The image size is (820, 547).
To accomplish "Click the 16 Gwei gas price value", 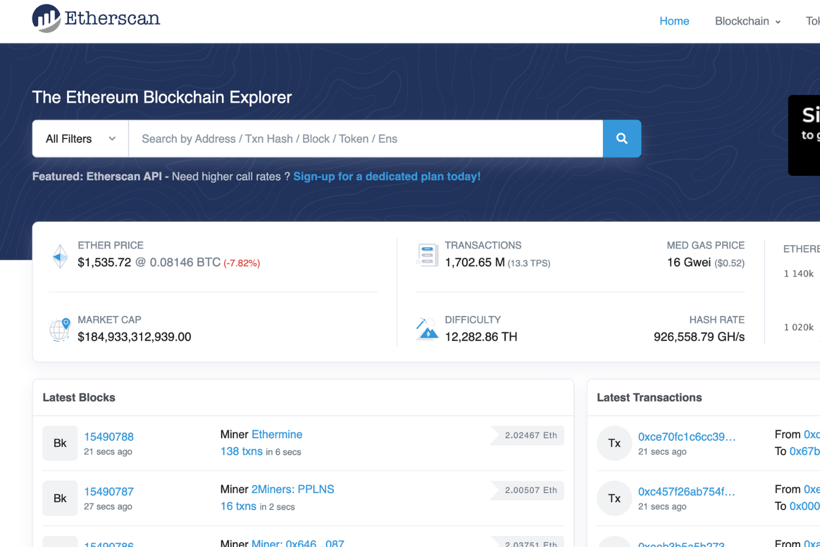I will tap(689, 263).
